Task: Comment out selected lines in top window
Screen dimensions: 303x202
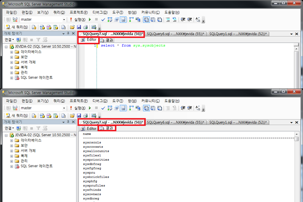Action: click(168, 20)
